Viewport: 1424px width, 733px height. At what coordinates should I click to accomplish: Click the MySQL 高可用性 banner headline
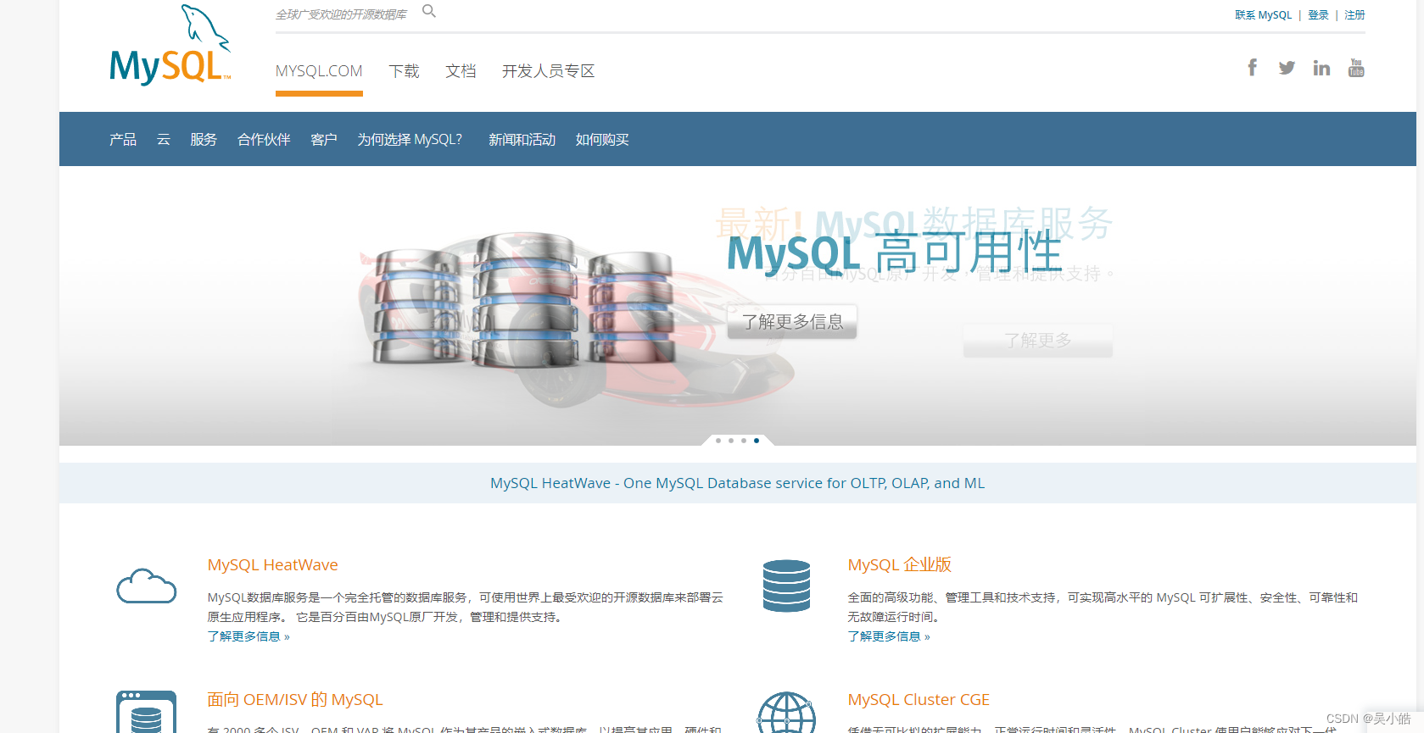click(x=895, y=253)
